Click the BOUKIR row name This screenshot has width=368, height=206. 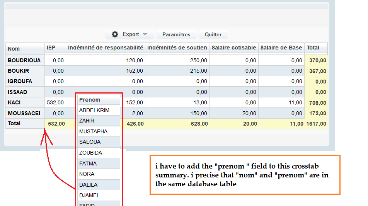coord(19,71)
